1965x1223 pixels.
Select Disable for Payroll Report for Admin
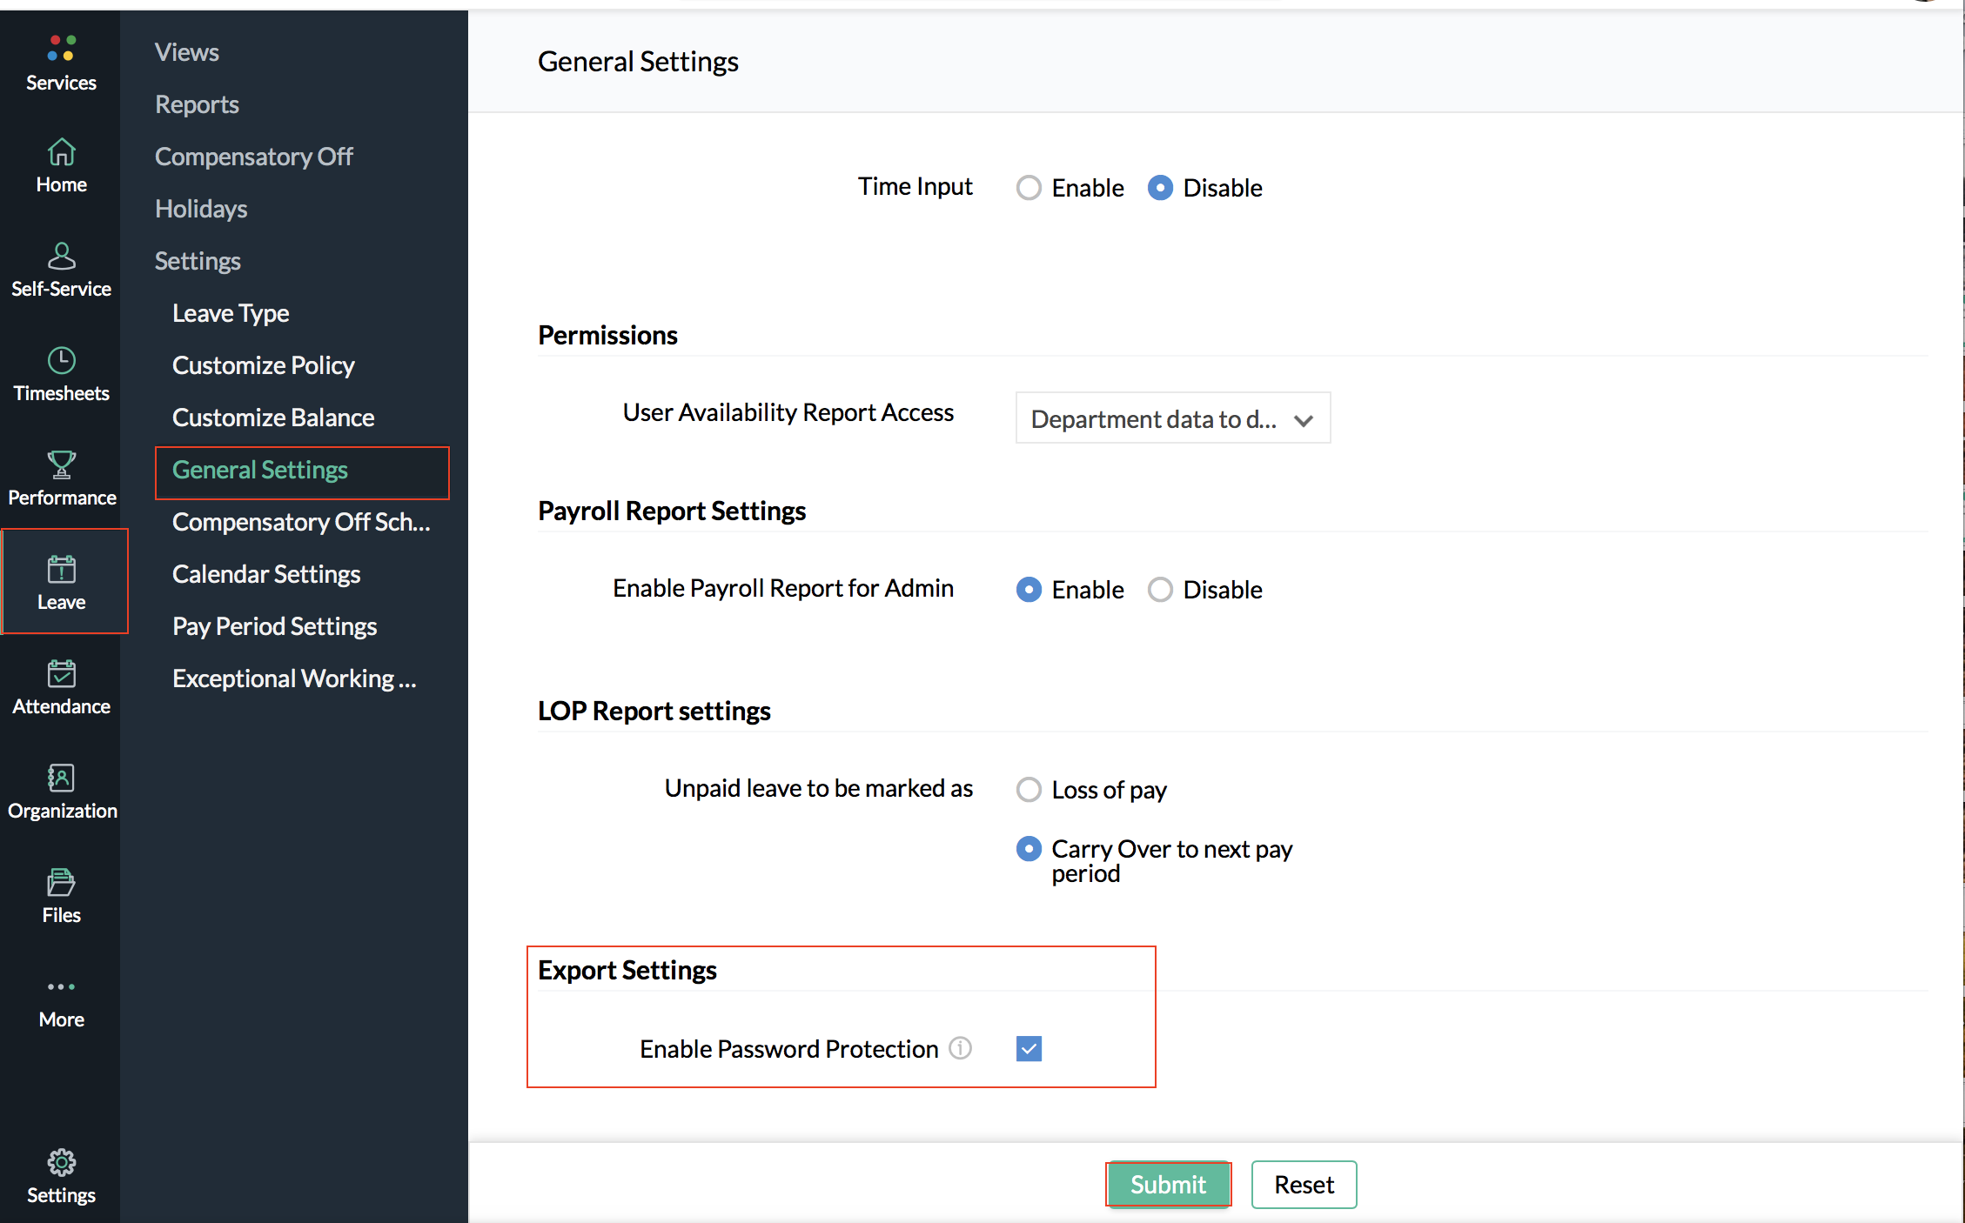pyautogui.click(x=1160, y=590)
